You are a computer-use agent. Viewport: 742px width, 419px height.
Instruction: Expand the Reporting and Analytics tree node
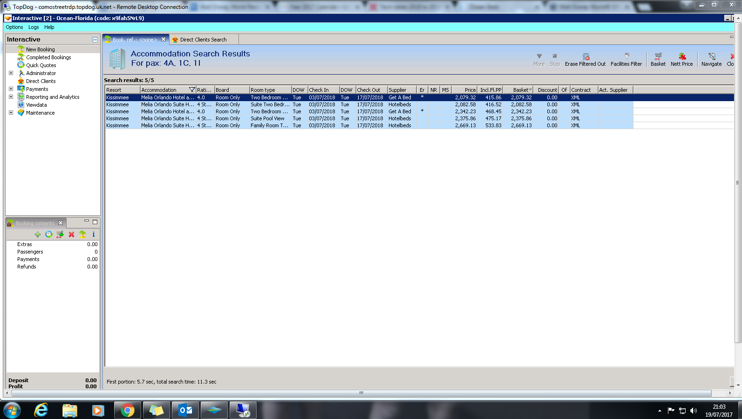pyautogui.click(x=11, y=97)
